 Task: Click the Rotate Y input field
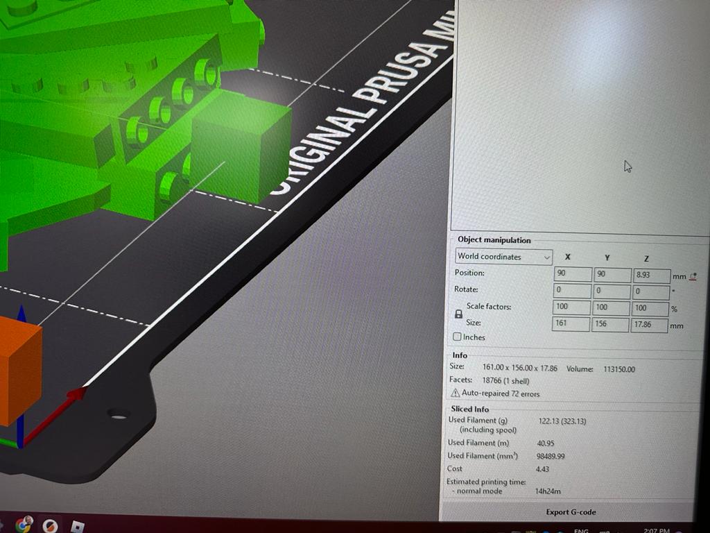[x=612, y=291]
